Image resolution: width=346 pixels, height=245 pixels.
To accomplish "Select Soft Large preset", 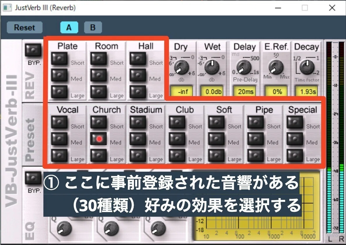I will pos(216,155).
